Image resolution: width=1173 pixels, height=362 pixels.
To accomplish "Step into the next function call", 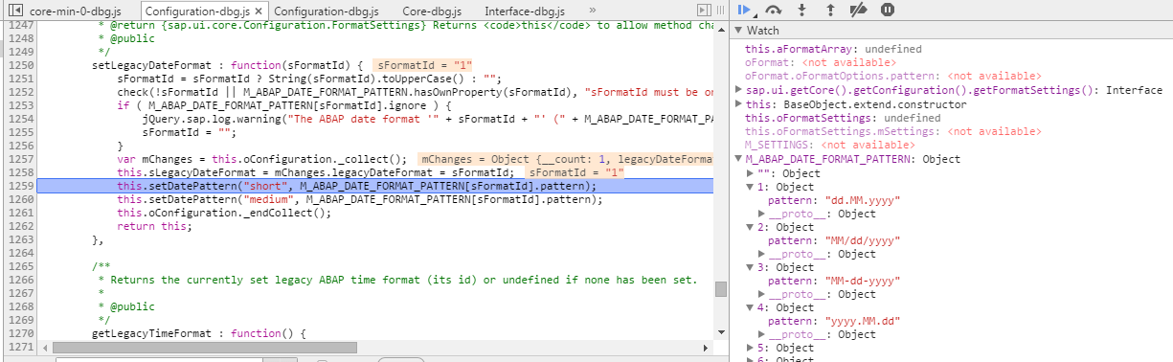I will (802, 10).
